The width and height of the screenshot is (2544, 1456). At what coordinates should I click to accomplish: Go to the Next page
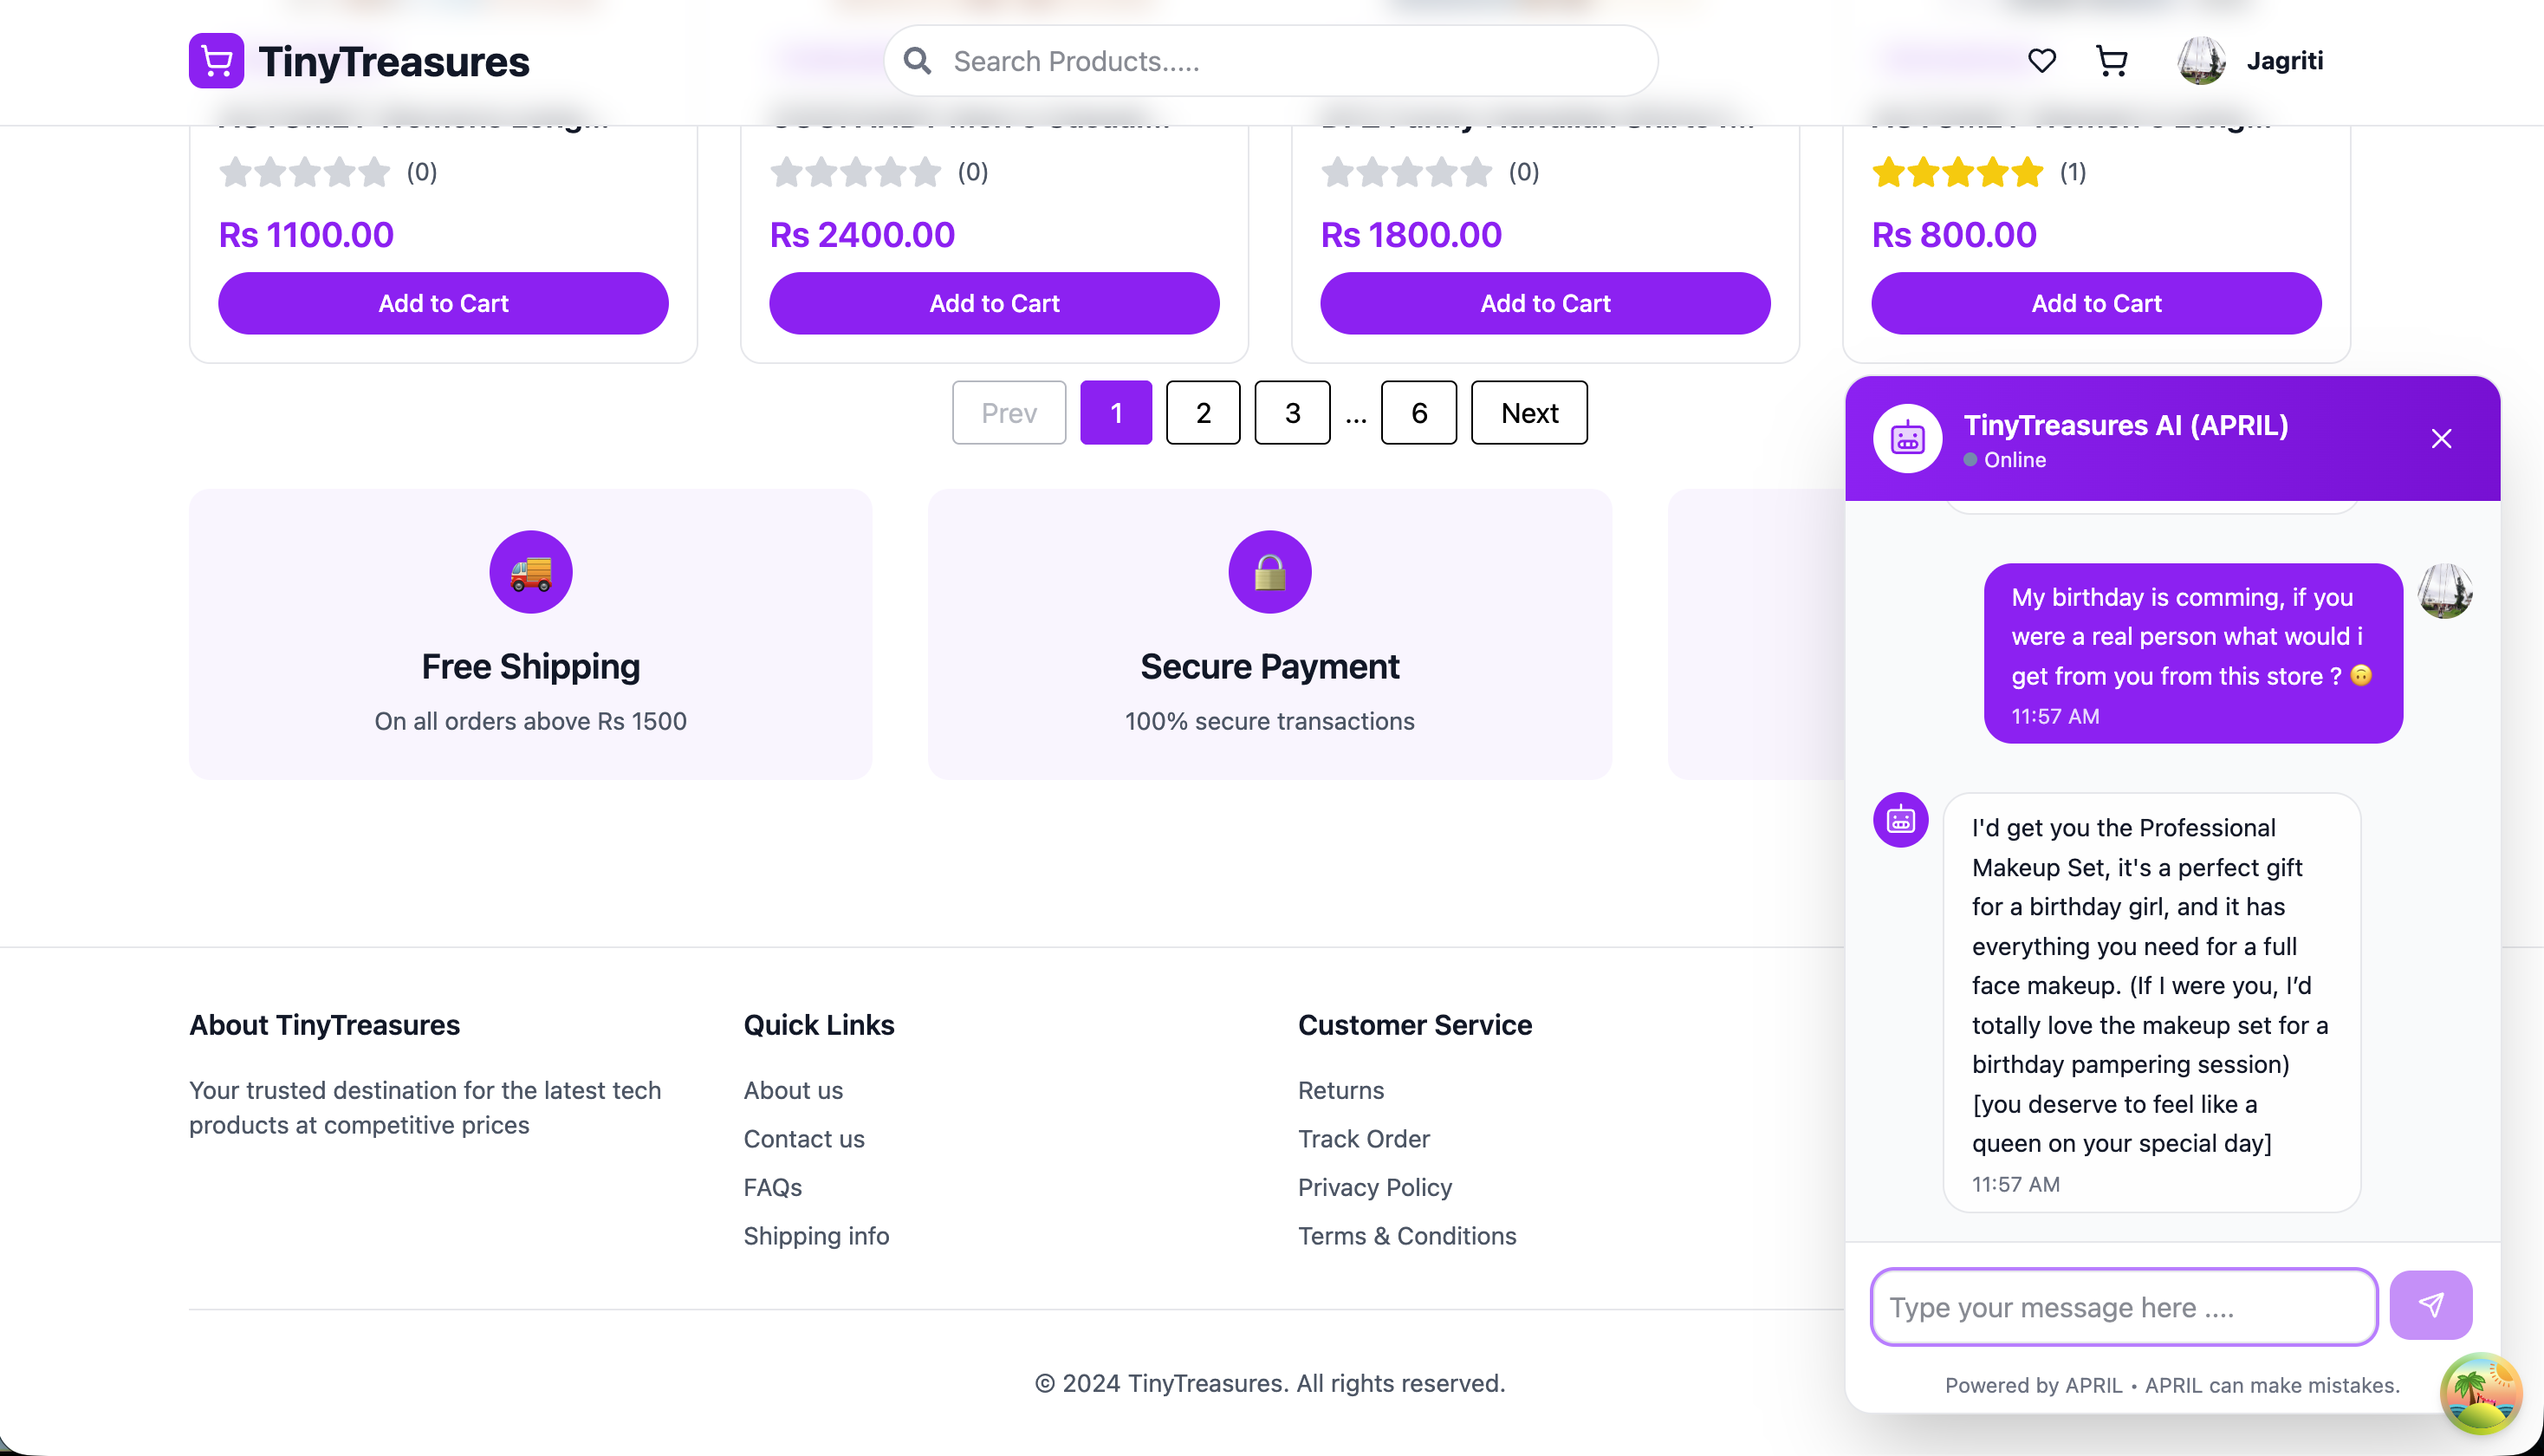1529,412
